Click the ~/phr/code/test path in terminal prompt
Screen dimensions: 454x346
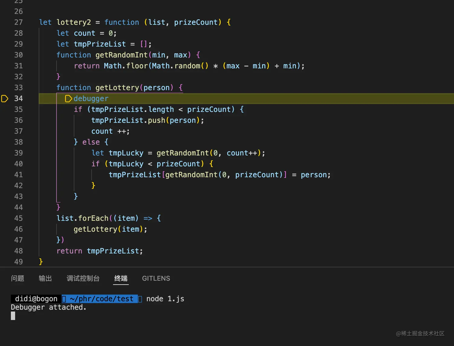click(x=102, y=299)
